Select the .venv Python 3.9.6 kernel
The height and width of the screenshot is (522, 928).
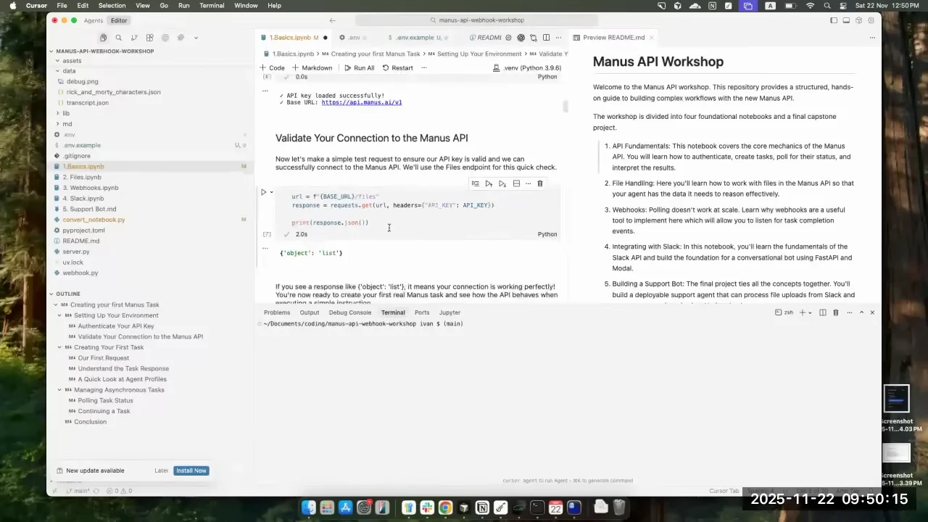click(x=527, y=67)
